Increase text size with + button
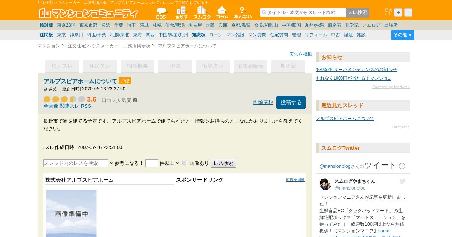Image resolution: width=452 pixels, height=237 pixels. [x=398, y=12]
